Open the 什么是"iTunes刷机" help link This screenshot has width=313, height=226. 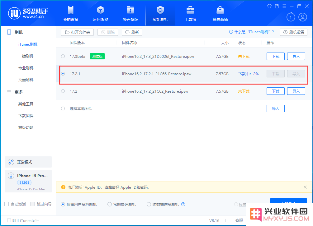252,32
